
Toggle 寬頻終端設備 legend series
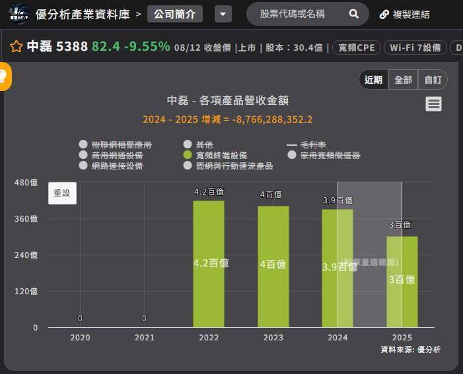215,155
